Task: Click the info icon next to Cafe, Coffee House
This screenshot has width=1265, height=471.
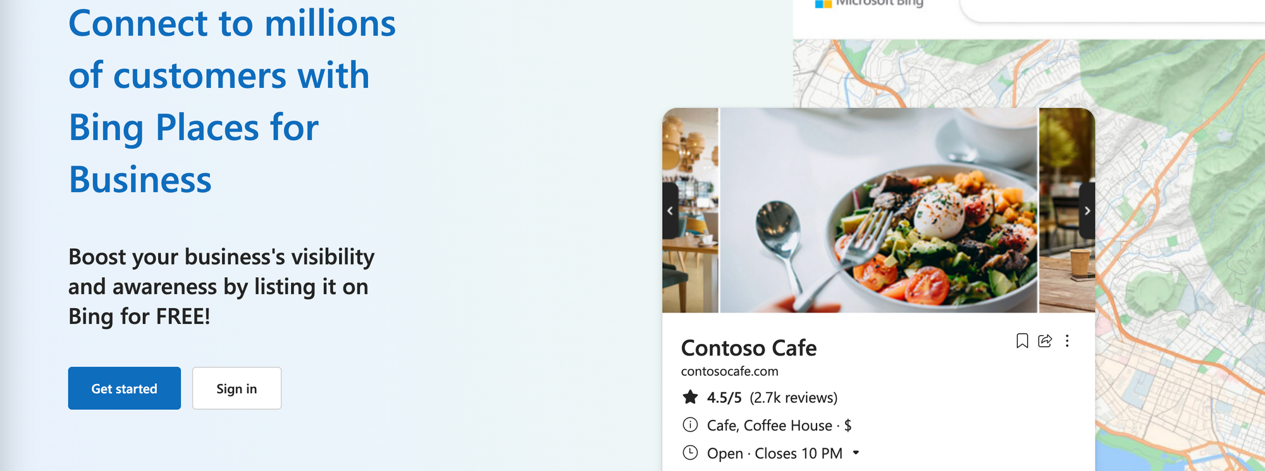Action: click(x=690, y=425)
